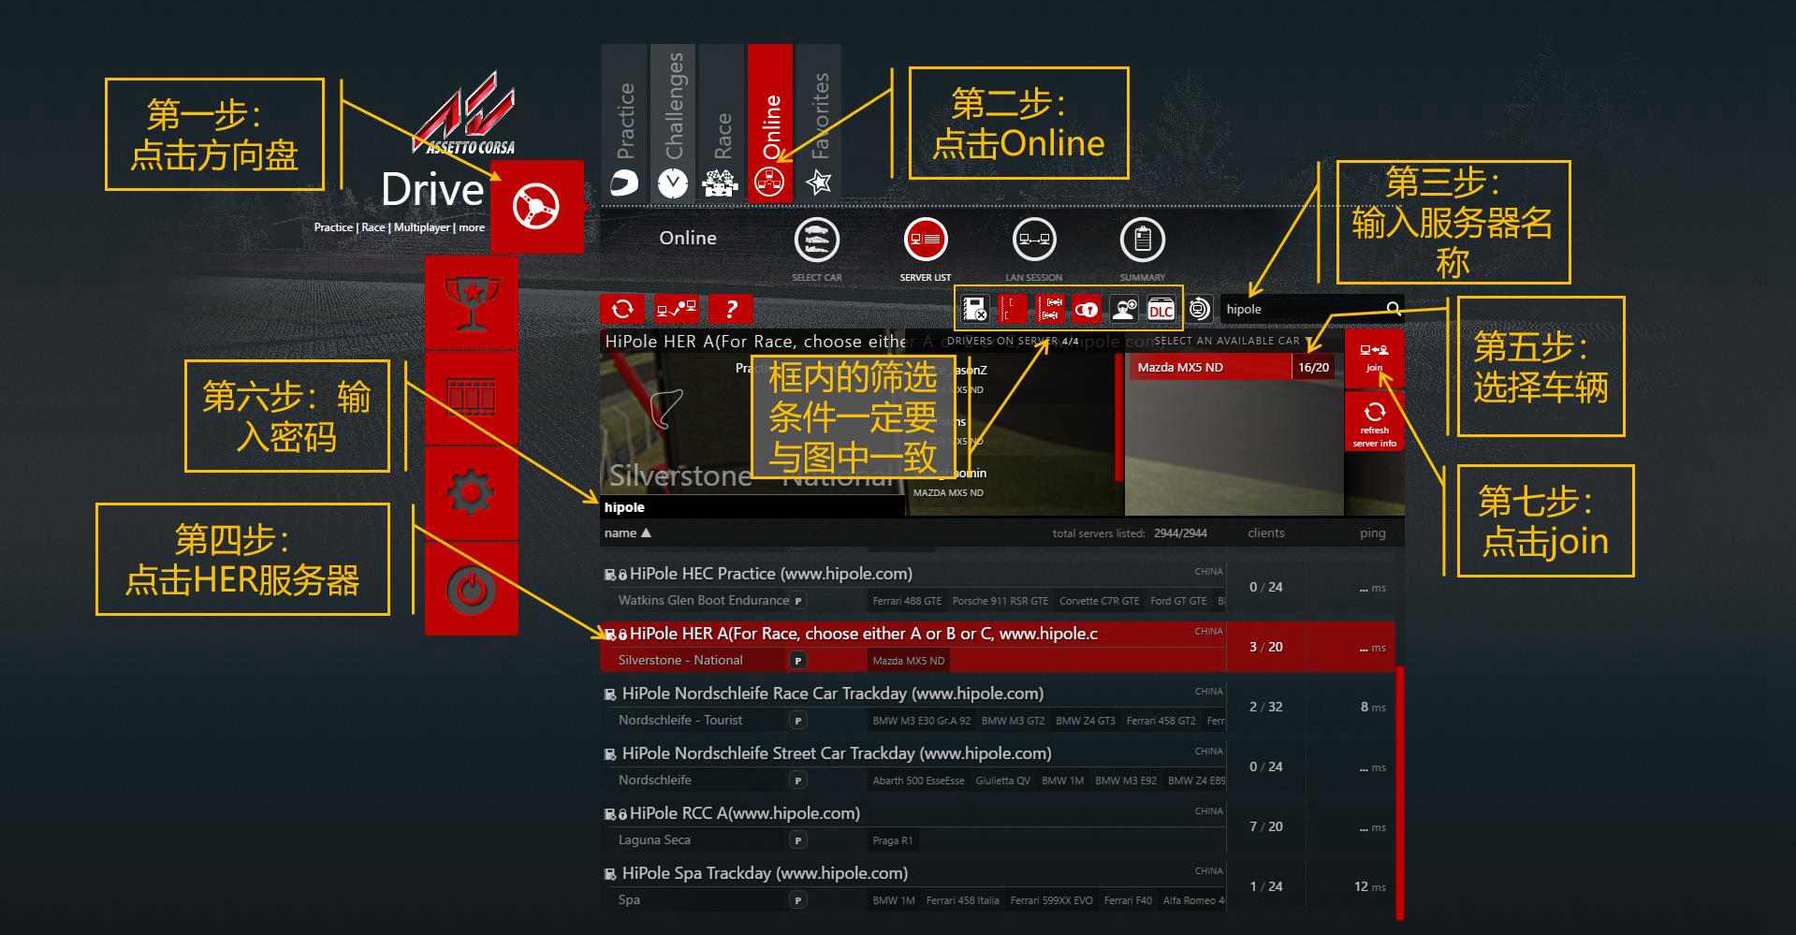Open the Summary clipboard step
The width and height of the screenshot is (1796, 935).
[1143, 241]
